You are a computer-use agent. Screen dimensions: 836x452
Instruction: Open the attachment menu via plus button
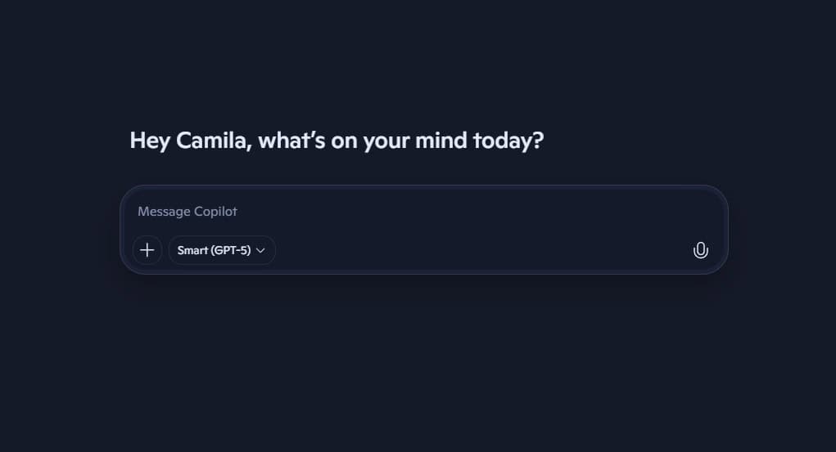pos(147,250)
